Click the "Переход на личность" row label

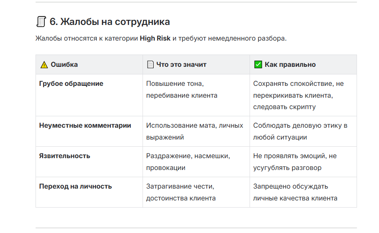76,186
